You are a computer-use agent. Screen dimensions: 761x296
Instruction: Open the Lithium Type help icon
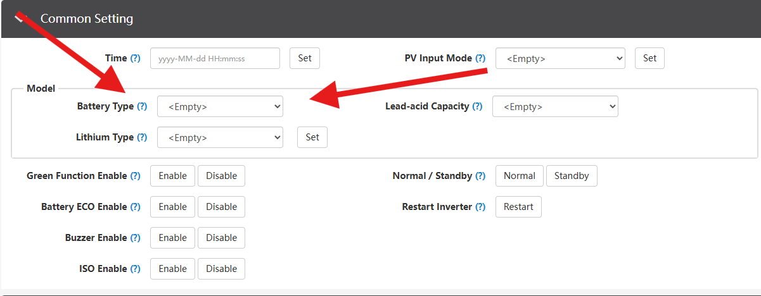pyautogui.click(x=142, y=137)
